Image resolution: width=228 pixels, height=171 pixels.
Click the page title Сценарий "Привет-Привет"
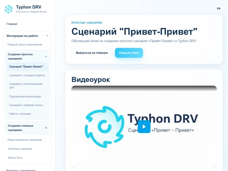point(134,31)
